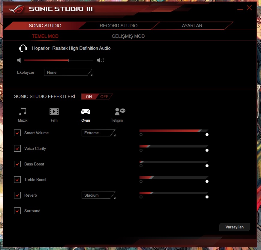Switch to the SONIC STUDIO tab
The width and height of the screenshot is (261, 250).
45,25
